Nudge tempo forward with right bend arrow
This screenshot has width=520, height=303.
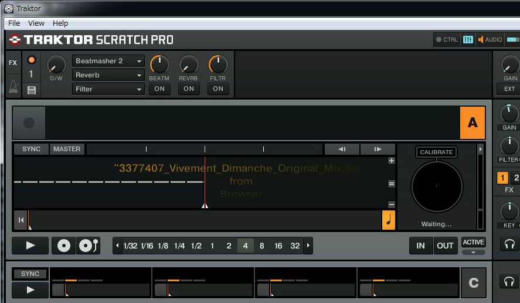pos(378,149)
